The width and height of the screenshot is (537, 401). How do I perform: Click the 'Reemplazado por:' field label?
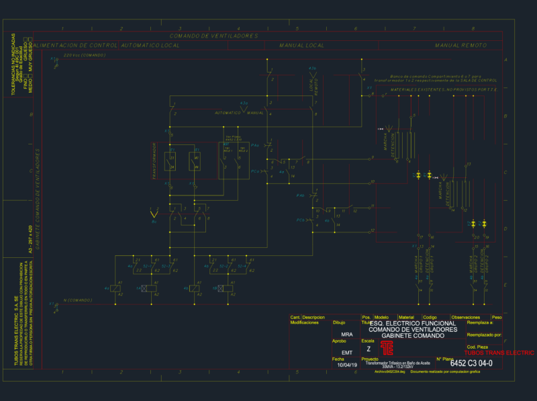pyautogui.click(x=484, y=335)
